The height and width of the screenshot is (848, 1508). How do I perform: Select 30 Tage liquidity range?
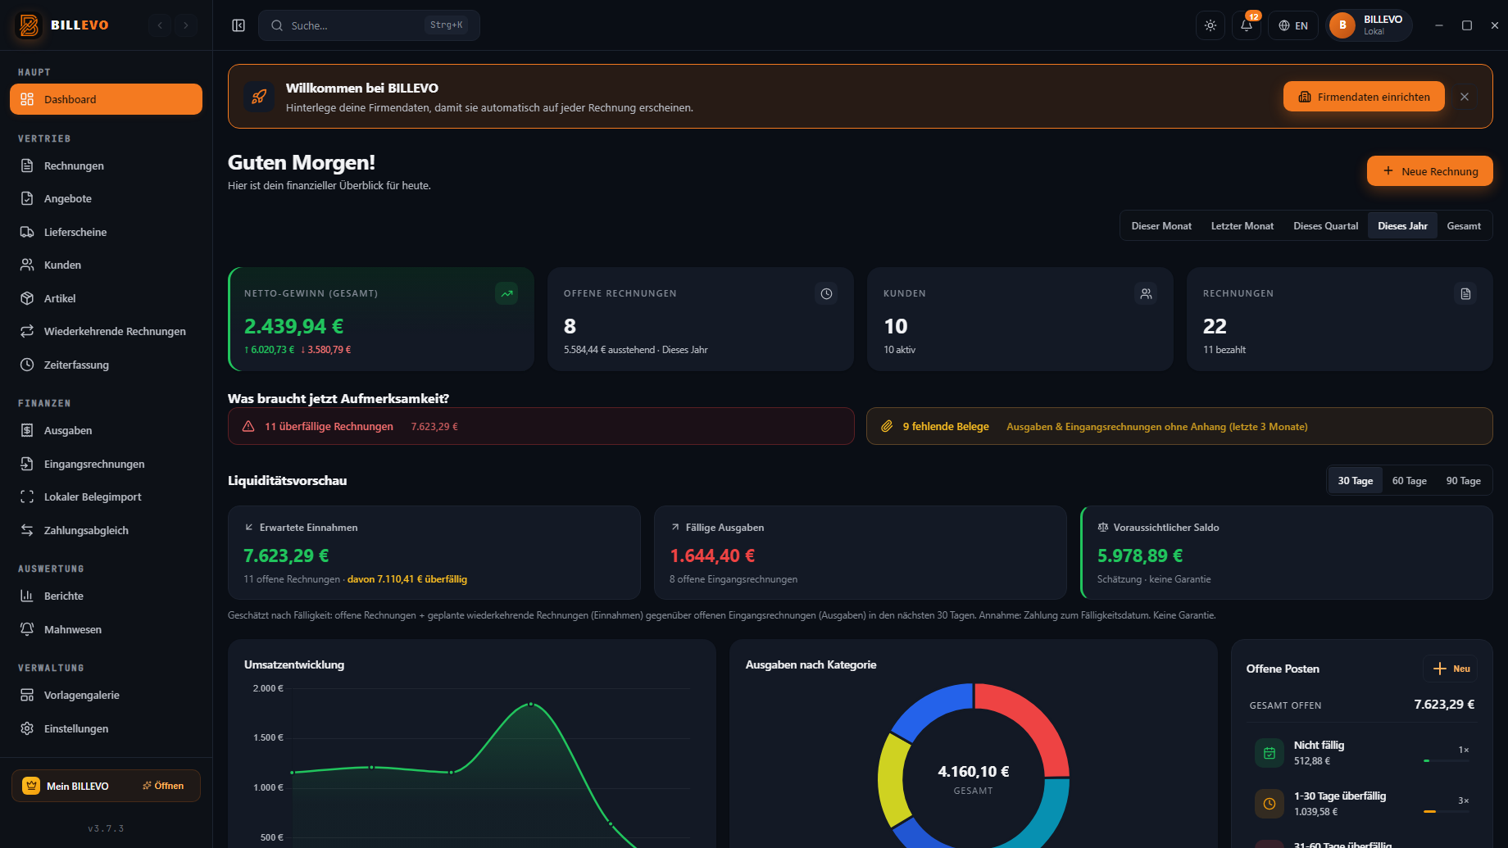tap(1355, 481)
